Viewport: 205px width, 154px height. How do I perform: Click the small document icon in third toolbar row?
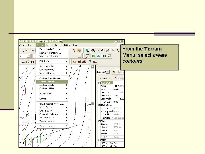90,62
